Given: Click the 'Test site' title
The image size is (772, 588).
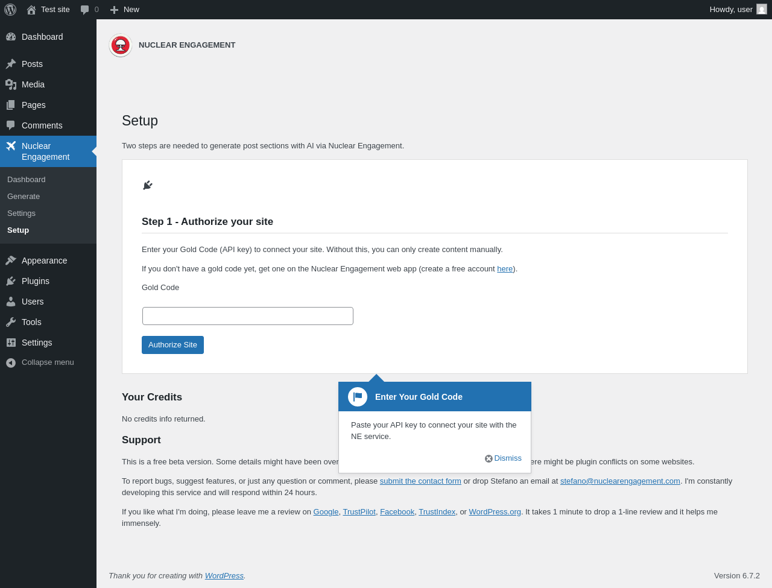Looking at the screenshot, I should [x=55, y=10].
